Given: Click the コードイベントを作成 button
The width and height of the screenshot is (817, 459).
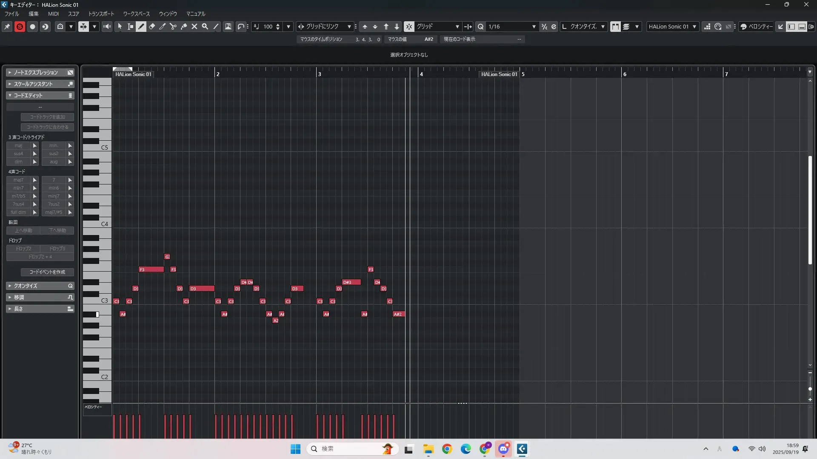Looking at the screenshot, I should click(47, 272).
